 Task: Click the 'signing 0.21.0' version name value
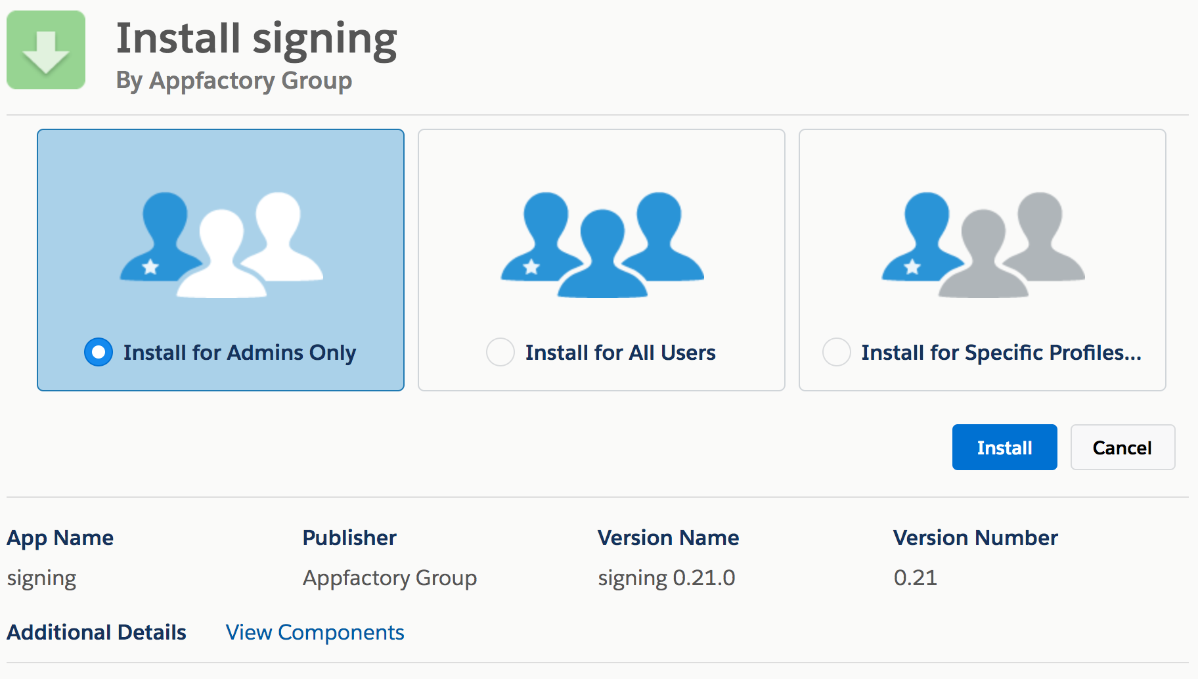click(666, 578)
